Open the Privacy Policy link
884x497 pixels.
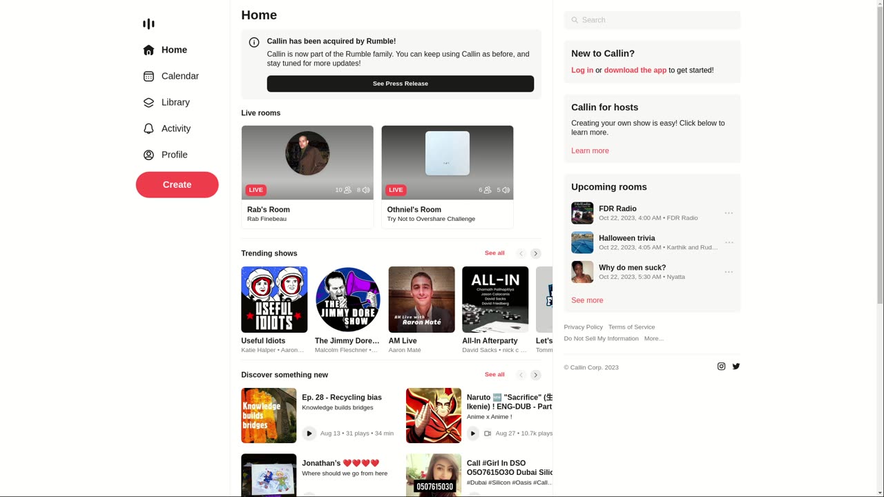pyautogui.click(x=583, y=327)
